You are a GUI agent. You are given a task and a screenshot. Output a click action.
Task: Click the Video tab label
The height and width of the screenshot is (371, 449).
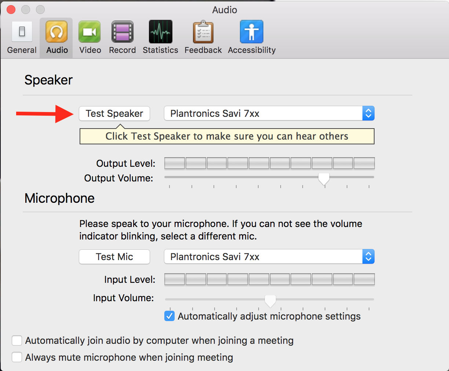point(90,50)
